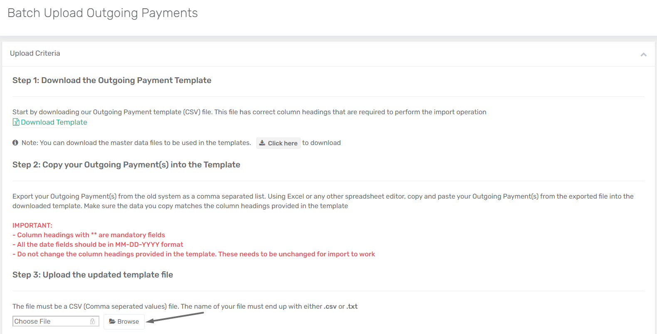The height and width of the screenshot is (334, 657).
Task: Click the 'Click here' master data button
Action: click(278, 143)
